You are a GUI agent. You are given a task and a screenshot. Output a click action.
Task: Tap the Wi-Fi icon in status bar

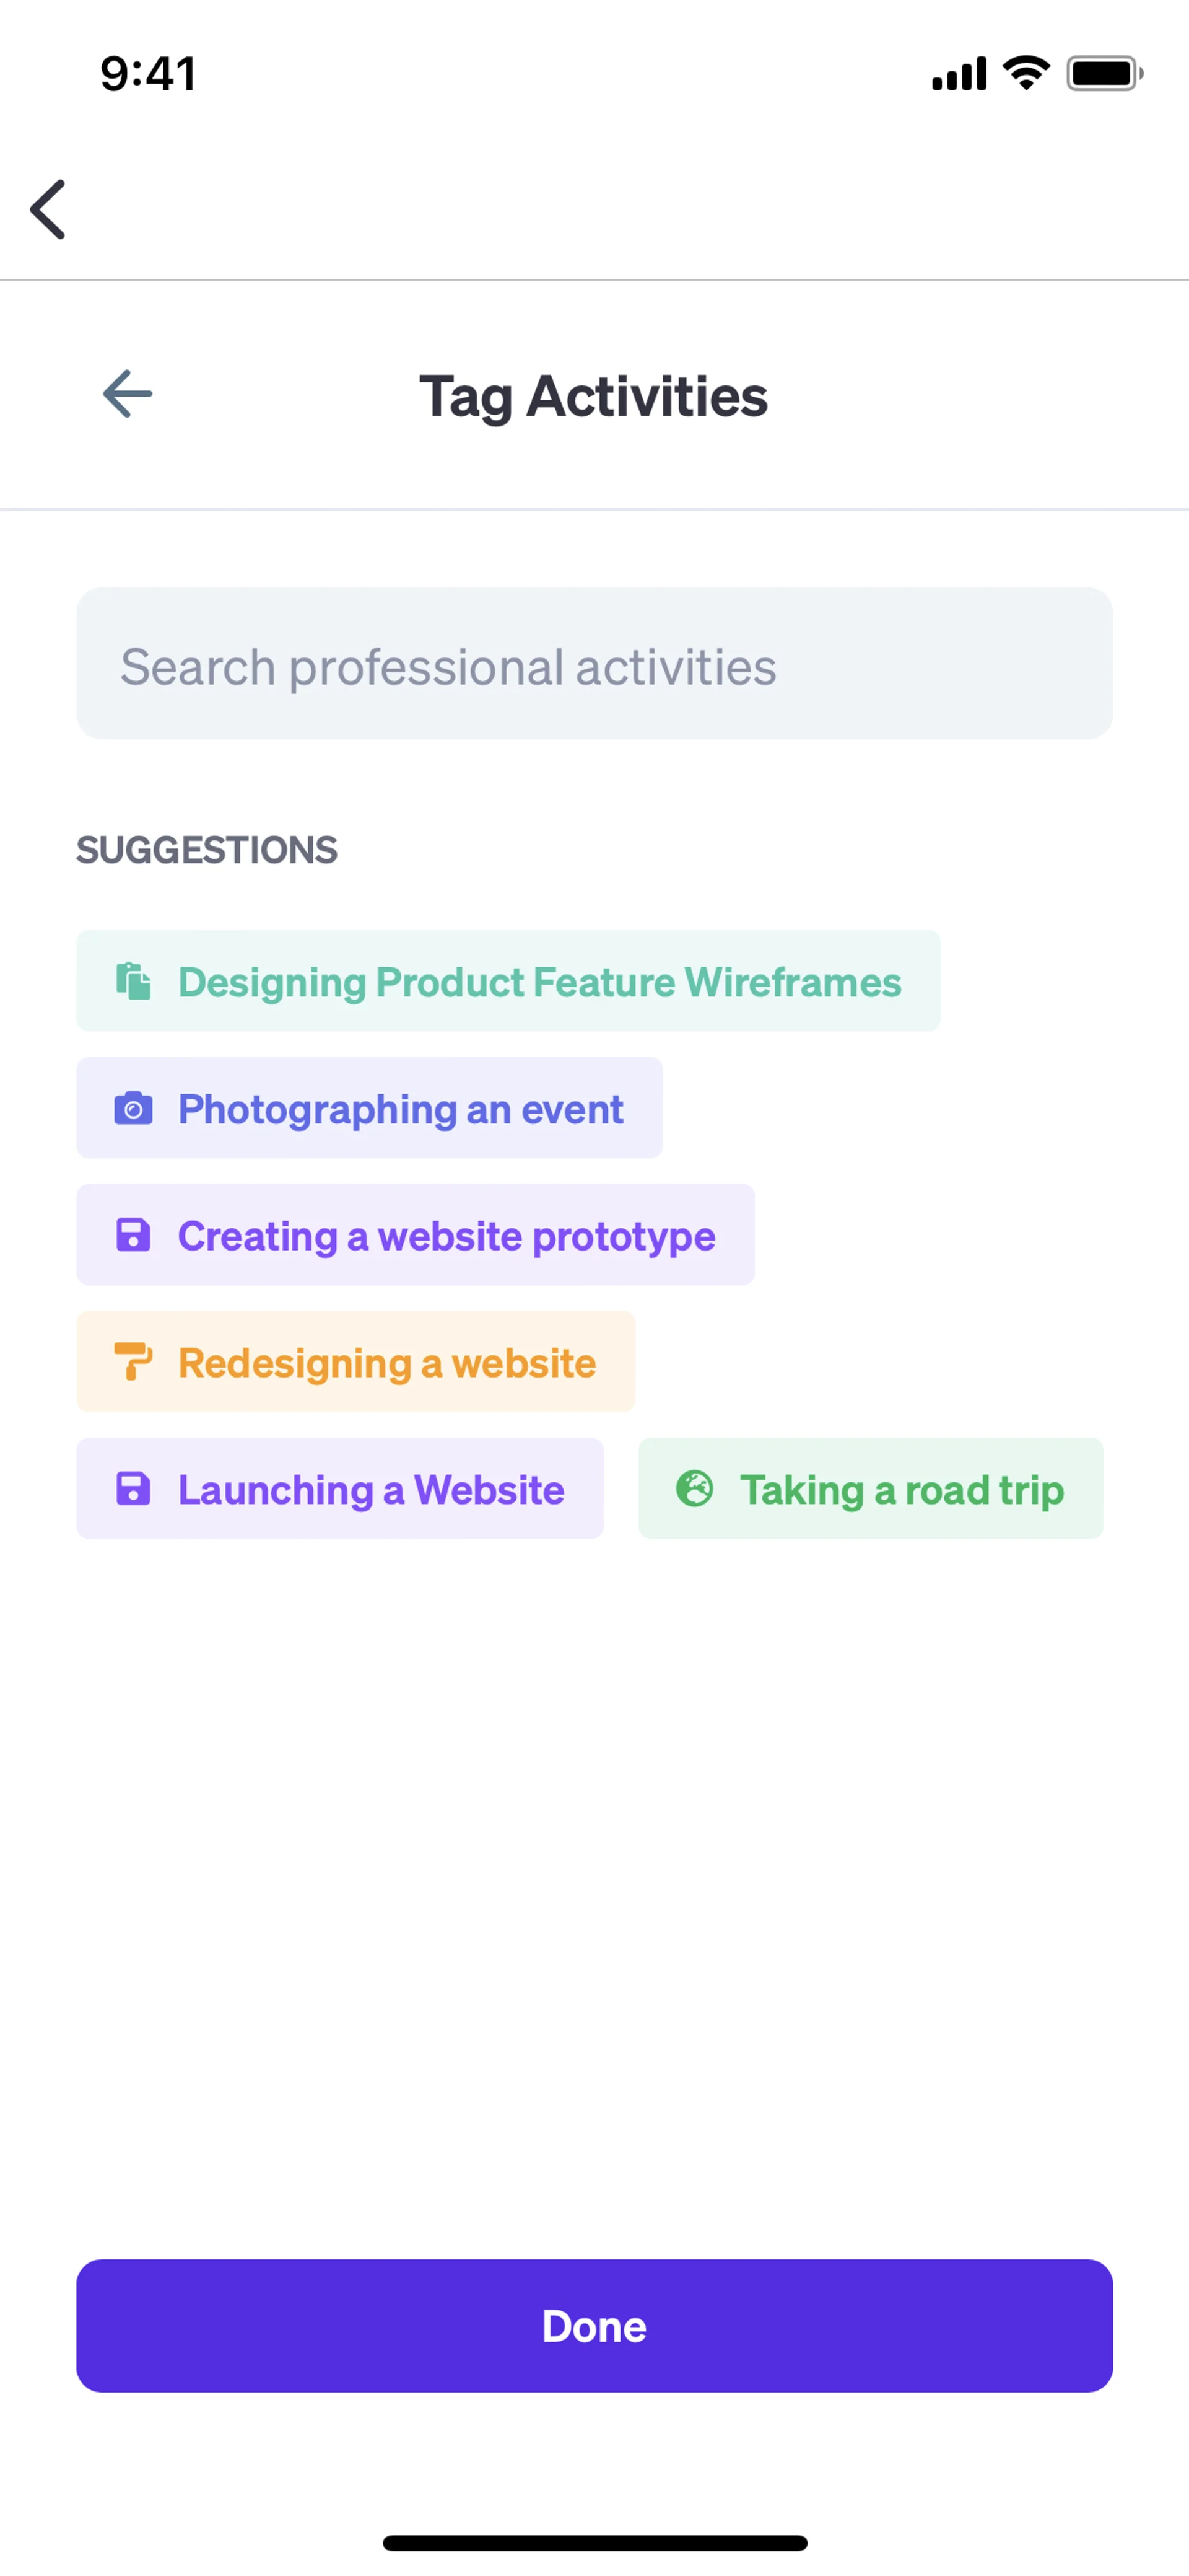click(x=1026, y=73)
